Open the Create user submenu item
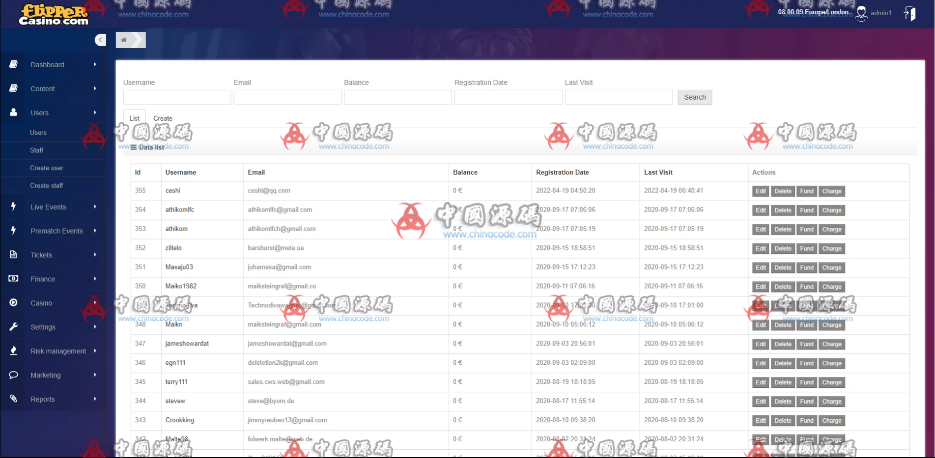The height and width of the screenshot is (458, 935). click(47, 168)
